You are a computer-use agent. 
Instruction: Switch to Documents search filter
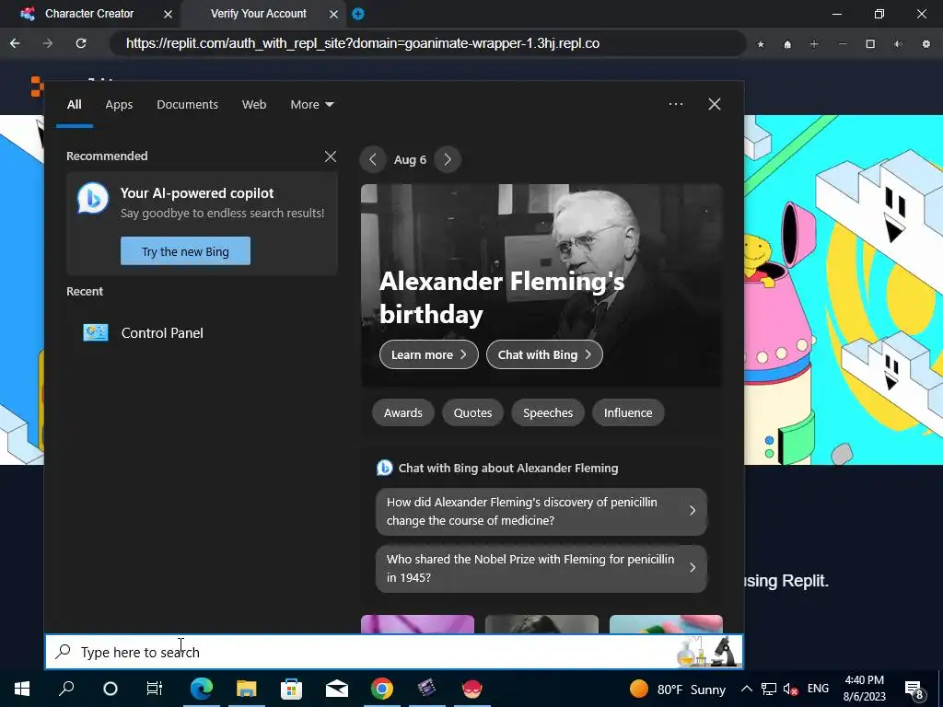click(187, 105)
